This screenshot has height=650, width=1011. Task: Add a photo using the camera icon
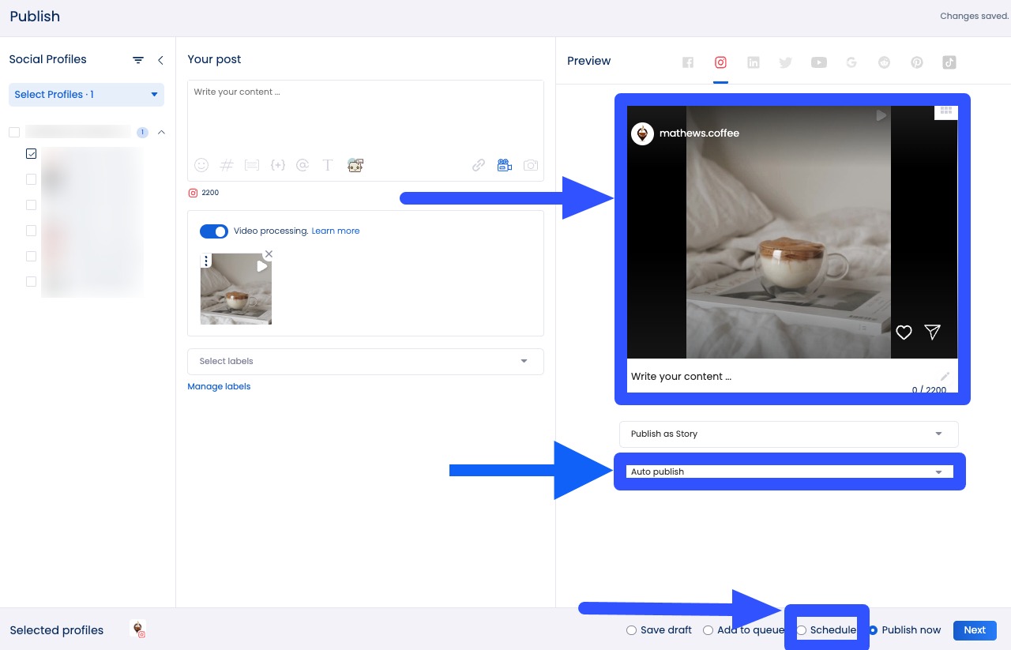(x=531, y=165)
